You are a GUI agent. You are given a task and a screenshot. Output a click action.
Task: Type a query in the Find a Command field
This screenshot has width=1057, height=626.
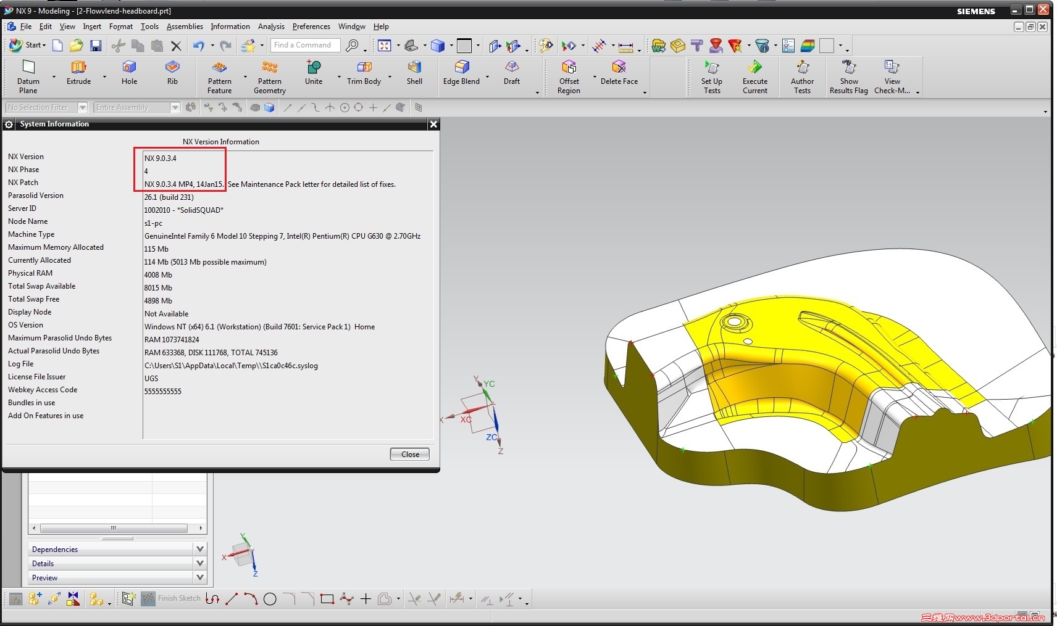click(x=304, y=45)
